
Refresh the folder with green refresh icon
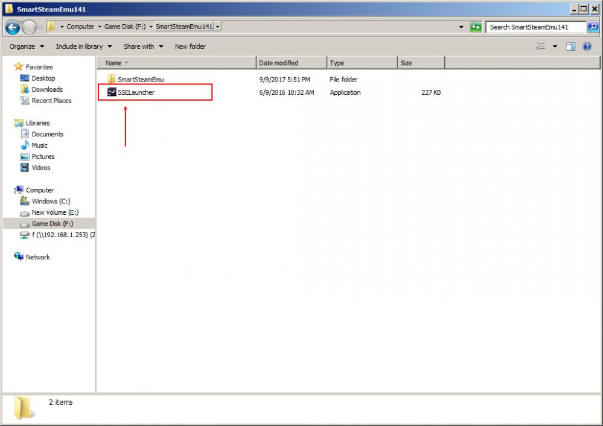point(476,27)
